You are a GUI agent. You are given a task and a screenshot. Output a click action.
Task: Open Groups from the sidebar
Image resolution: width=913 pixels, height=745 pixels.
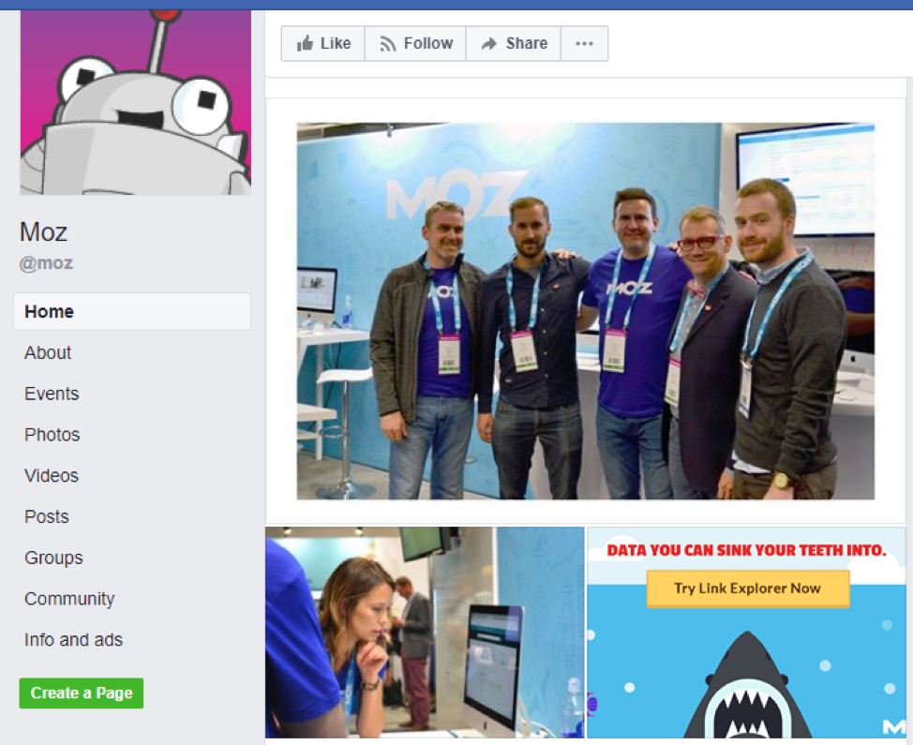point(53,559)
